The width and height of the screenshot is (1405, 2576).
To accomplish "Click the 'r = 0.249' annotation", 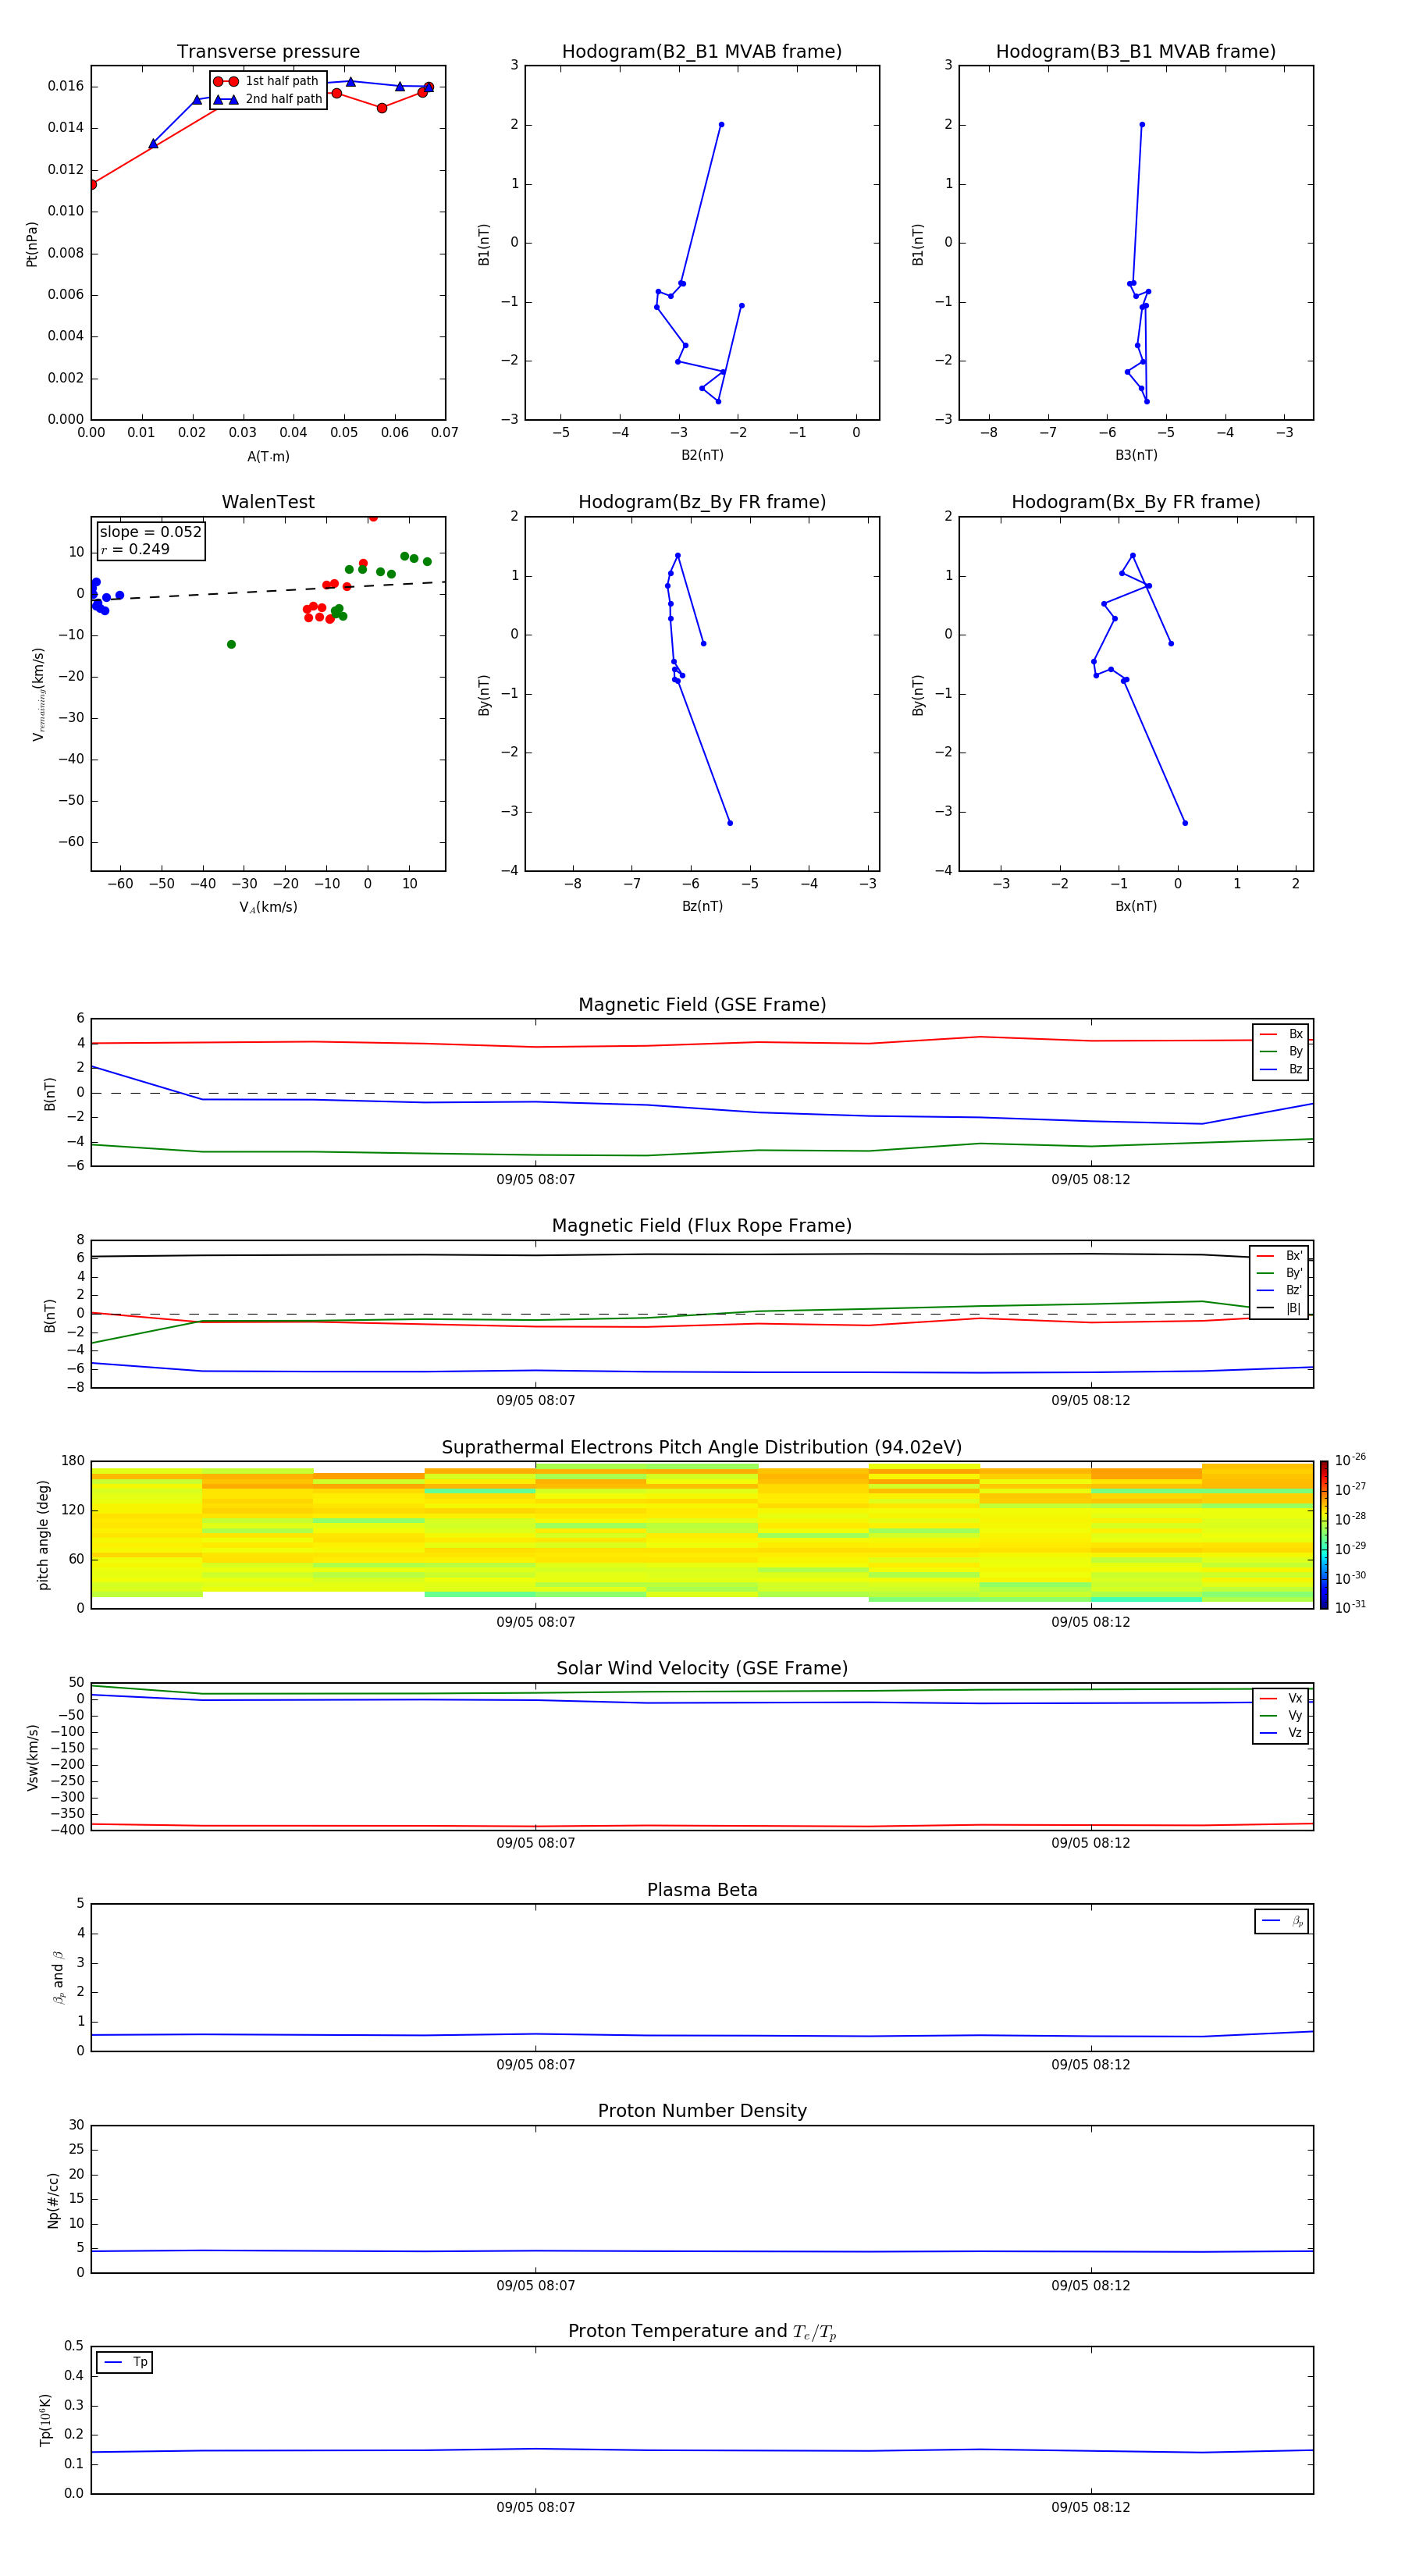I will (135, 549).
